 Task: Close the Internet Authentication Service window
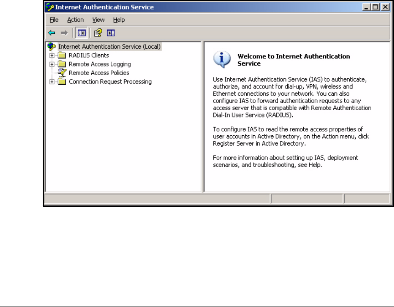pos(385,7)
